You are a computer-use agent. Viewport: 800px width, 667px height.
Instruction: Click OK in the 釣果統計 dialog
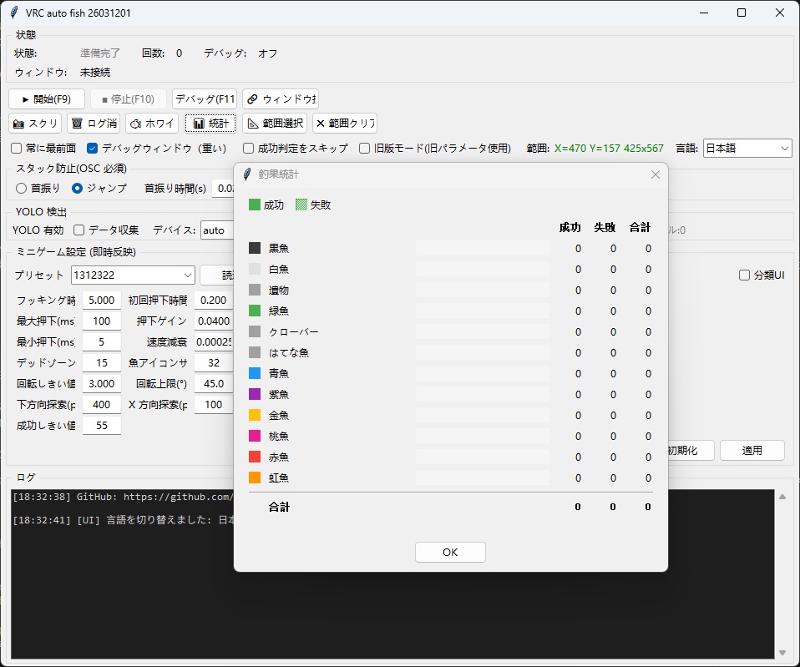pyautogui.click(x=450, y=553)
